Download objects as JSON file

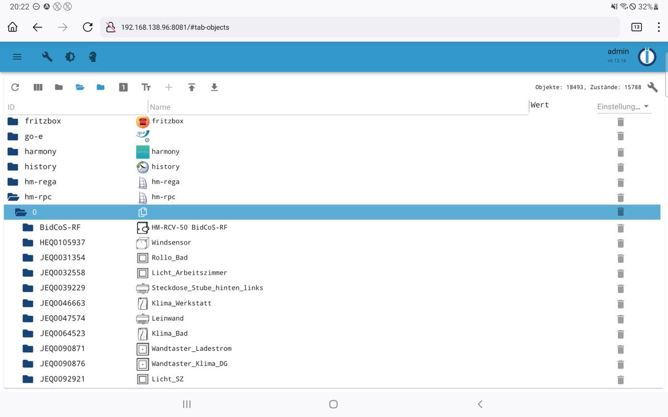[x=214, y=87]
